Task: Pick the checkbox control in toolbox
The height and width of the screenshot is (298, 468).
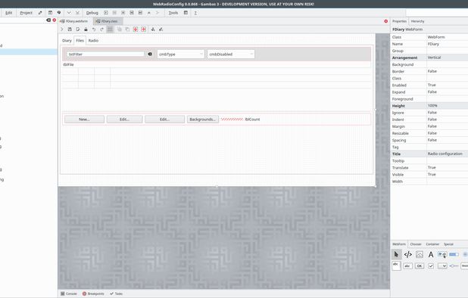Action: (x=431, y=265)
